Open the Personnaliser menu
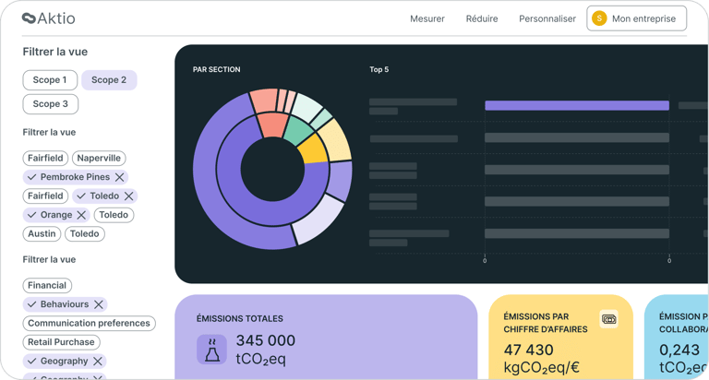The image size is (709, 380). 547,19
